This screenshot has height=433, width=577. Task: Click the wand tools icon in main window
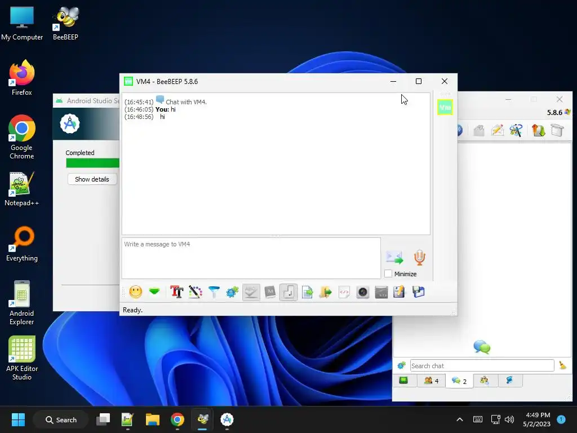tap(516, 130)
